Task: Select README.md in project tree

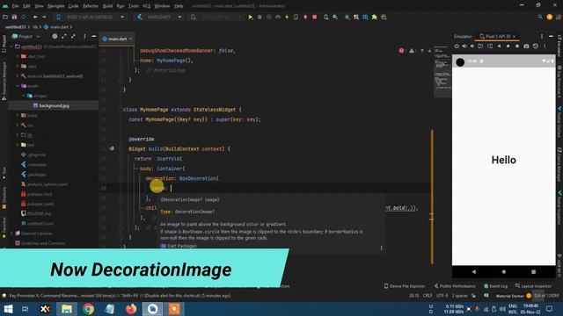Action: pyautogui.click(x=39, y=213)
